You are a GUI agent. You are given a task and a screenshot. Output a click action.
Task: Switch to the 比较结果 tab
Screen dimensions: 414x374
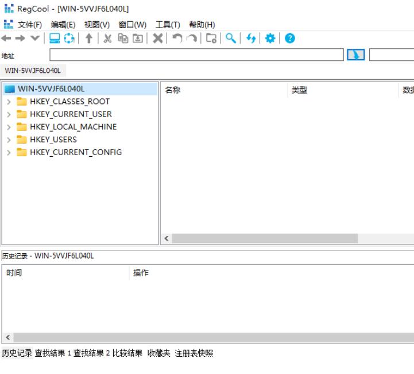point(127,353)
